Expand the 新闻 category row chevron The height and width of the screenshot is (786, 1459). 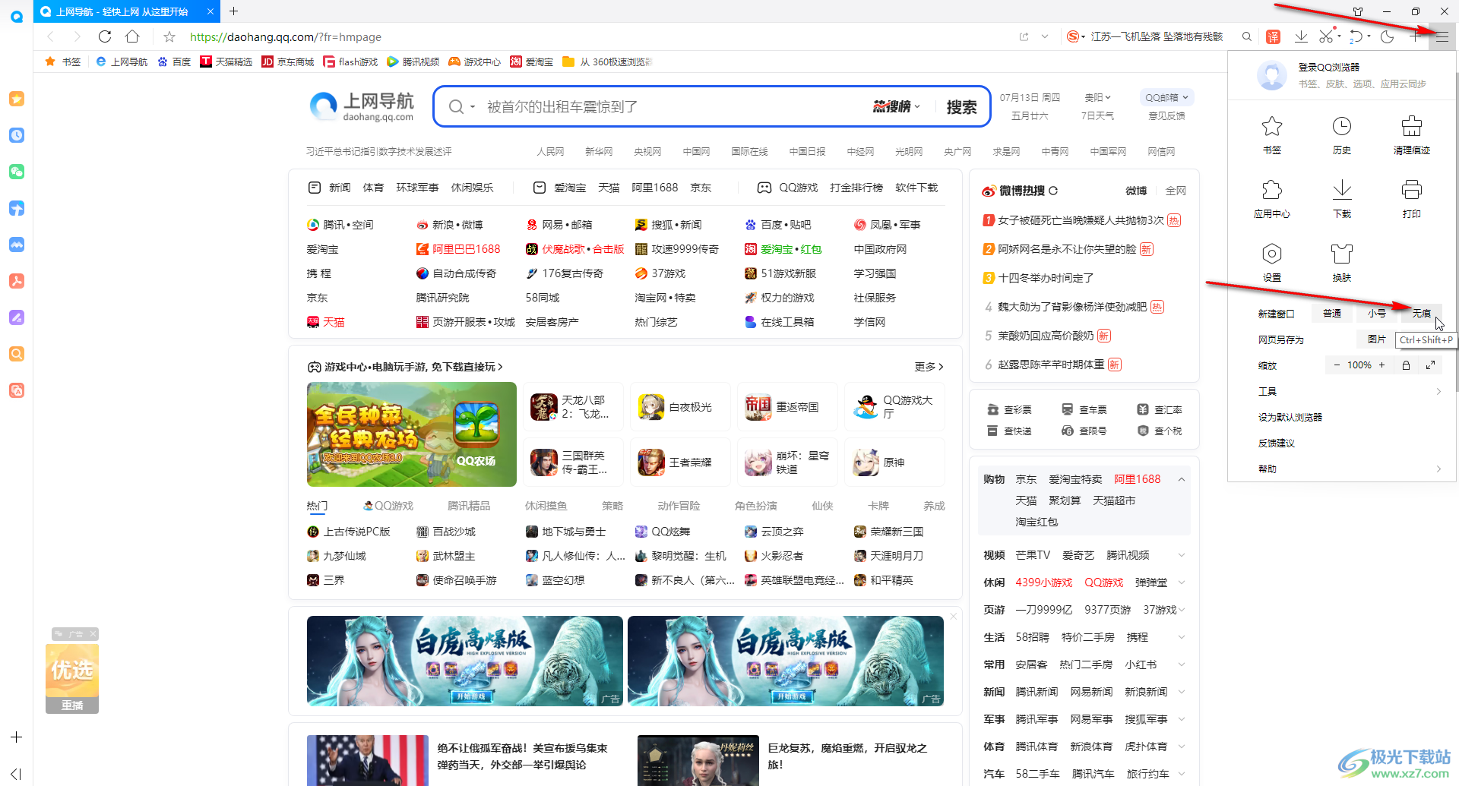tap(1182, 692)
